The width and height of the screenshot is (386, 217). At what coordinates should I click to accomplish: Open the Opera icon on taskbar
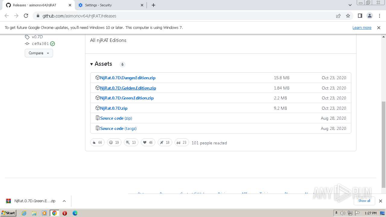click(x=65, y=213)
